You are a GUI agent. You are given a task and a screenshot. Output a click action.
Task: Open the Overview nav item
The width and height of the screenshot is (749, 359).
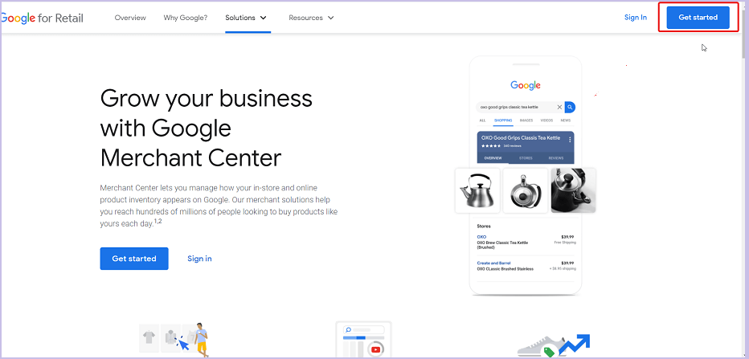coord(130,18)
